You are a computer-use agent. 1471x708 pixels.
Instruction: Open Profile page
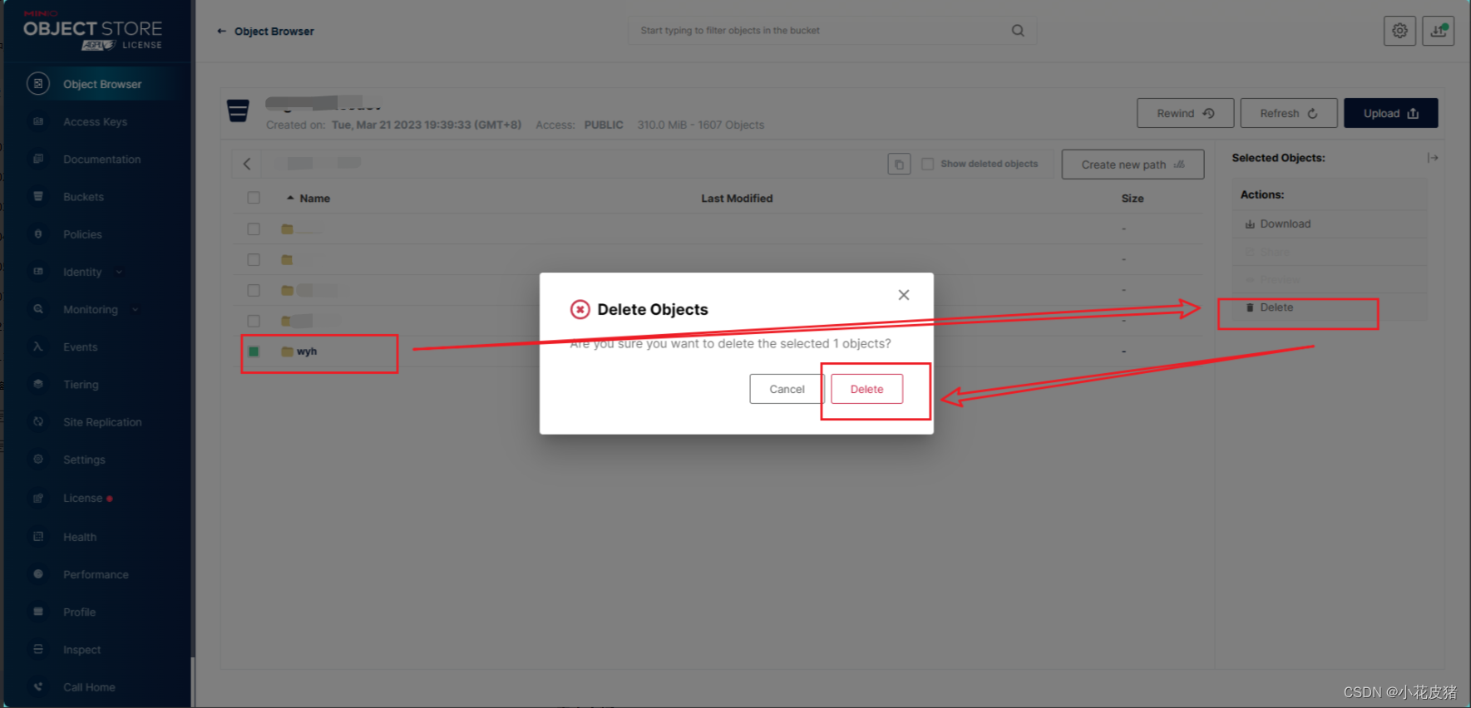pos(79,612)
